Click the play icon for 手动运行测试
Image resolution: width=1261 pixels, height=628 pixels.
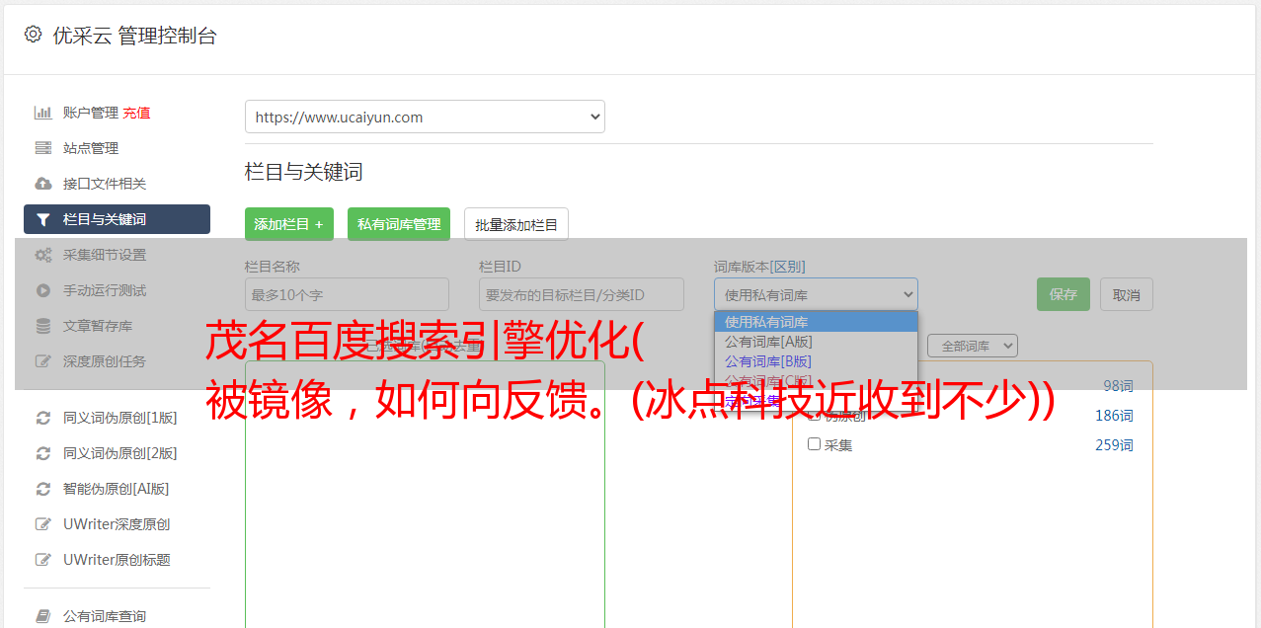pos(42,290)
